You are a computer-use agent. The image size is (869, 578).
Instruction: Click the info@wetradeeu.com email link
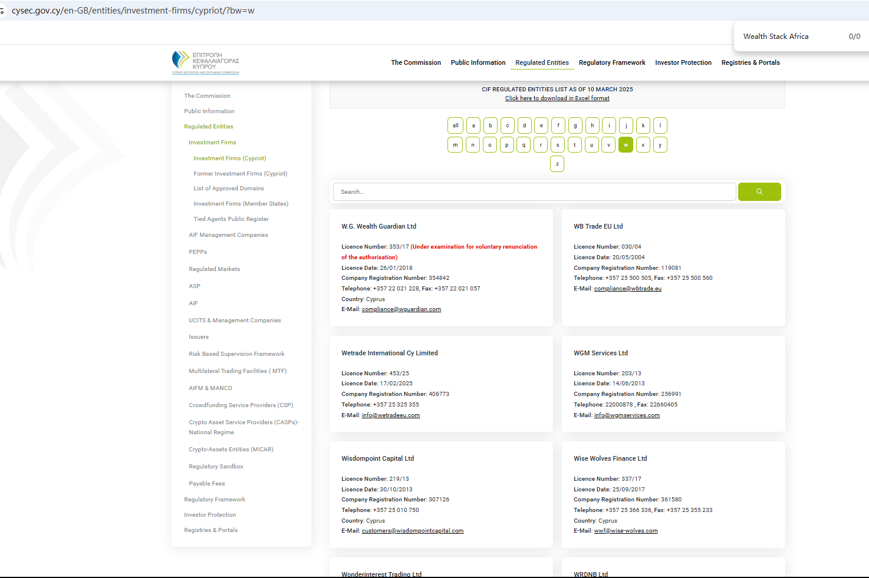tap(390, 415)
